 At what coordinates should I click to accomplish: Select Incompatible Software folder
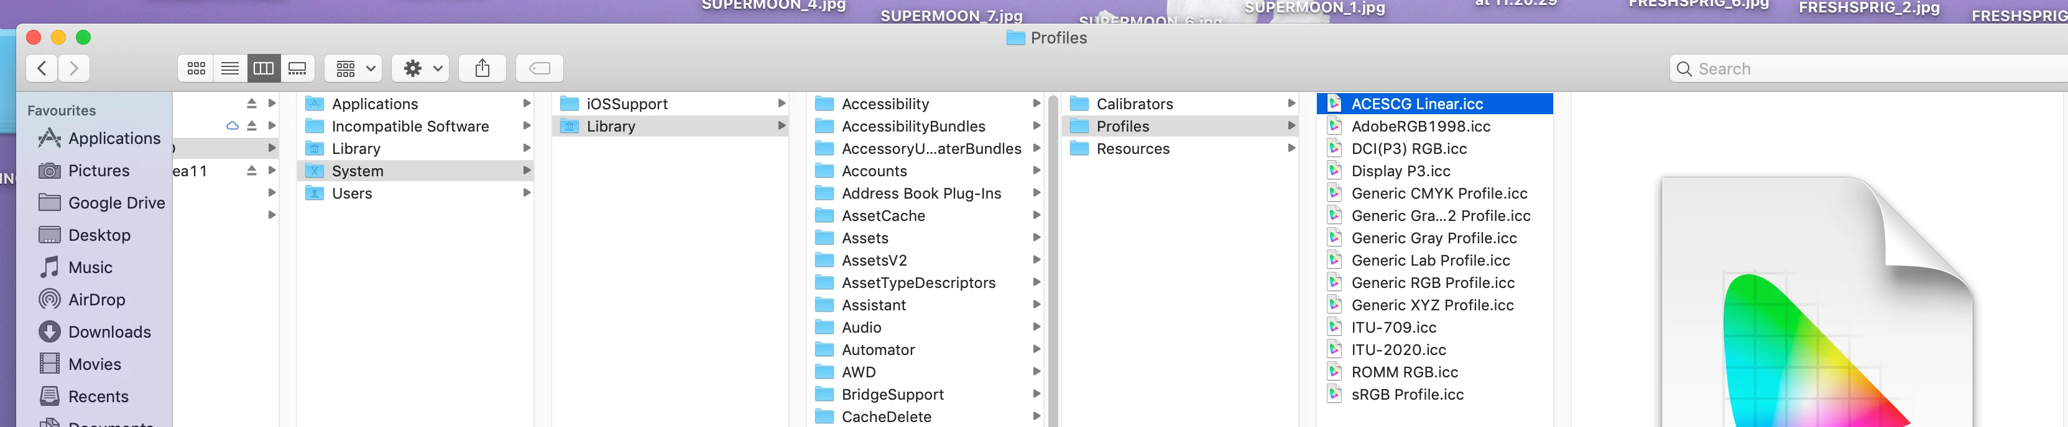tap(415, 127)
